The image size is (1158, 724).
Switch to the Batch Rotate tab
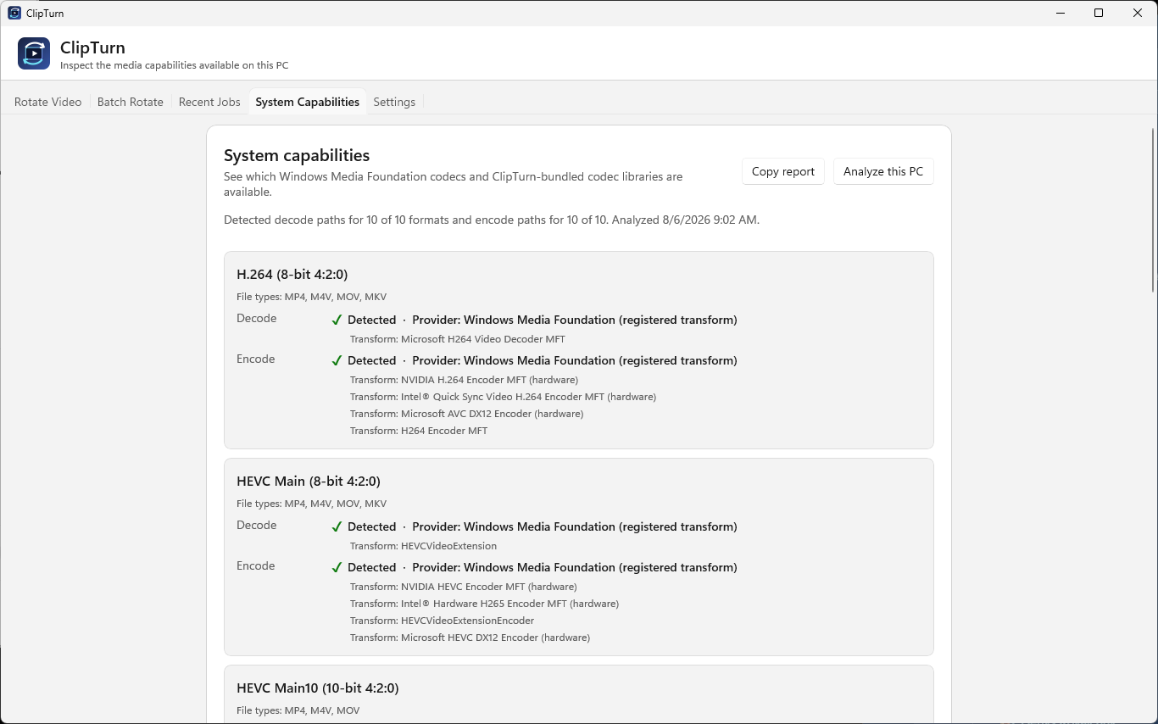pyautogui.click(x=131, y=102)
